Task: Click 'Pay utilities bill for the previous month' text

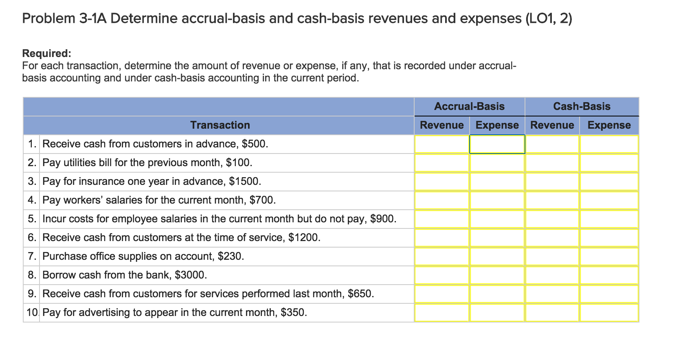Action: [x=132, y=163]
